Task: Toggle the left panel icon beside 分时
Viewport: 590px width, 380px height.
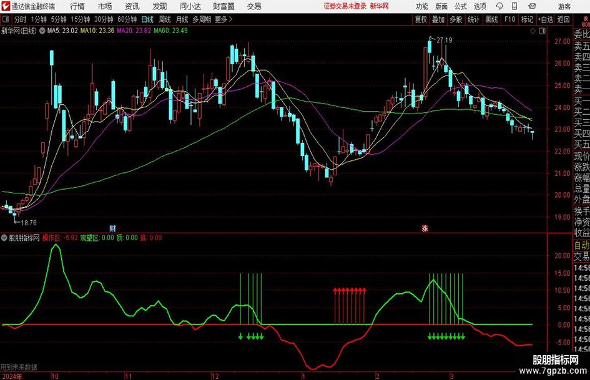Action: (x=5, y=19)
